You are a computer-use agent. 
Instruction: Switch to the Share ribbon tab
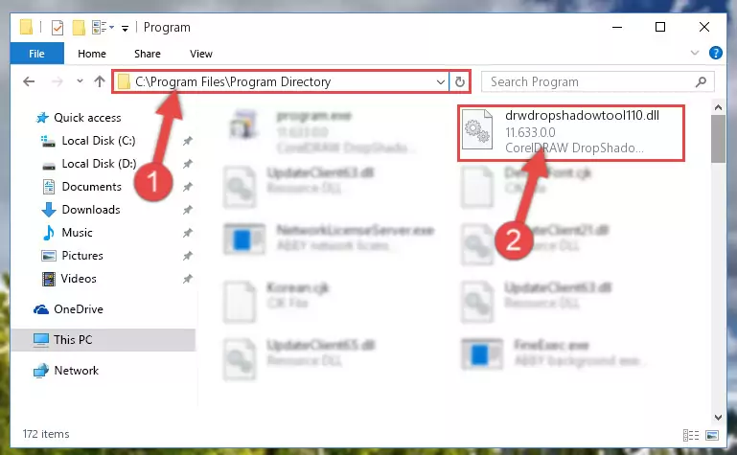(148, 54)
